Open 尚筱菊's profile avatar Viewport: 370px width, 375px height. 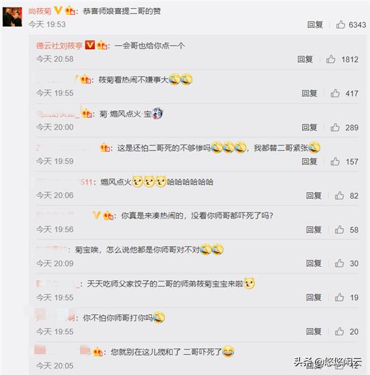coord(12,17)
